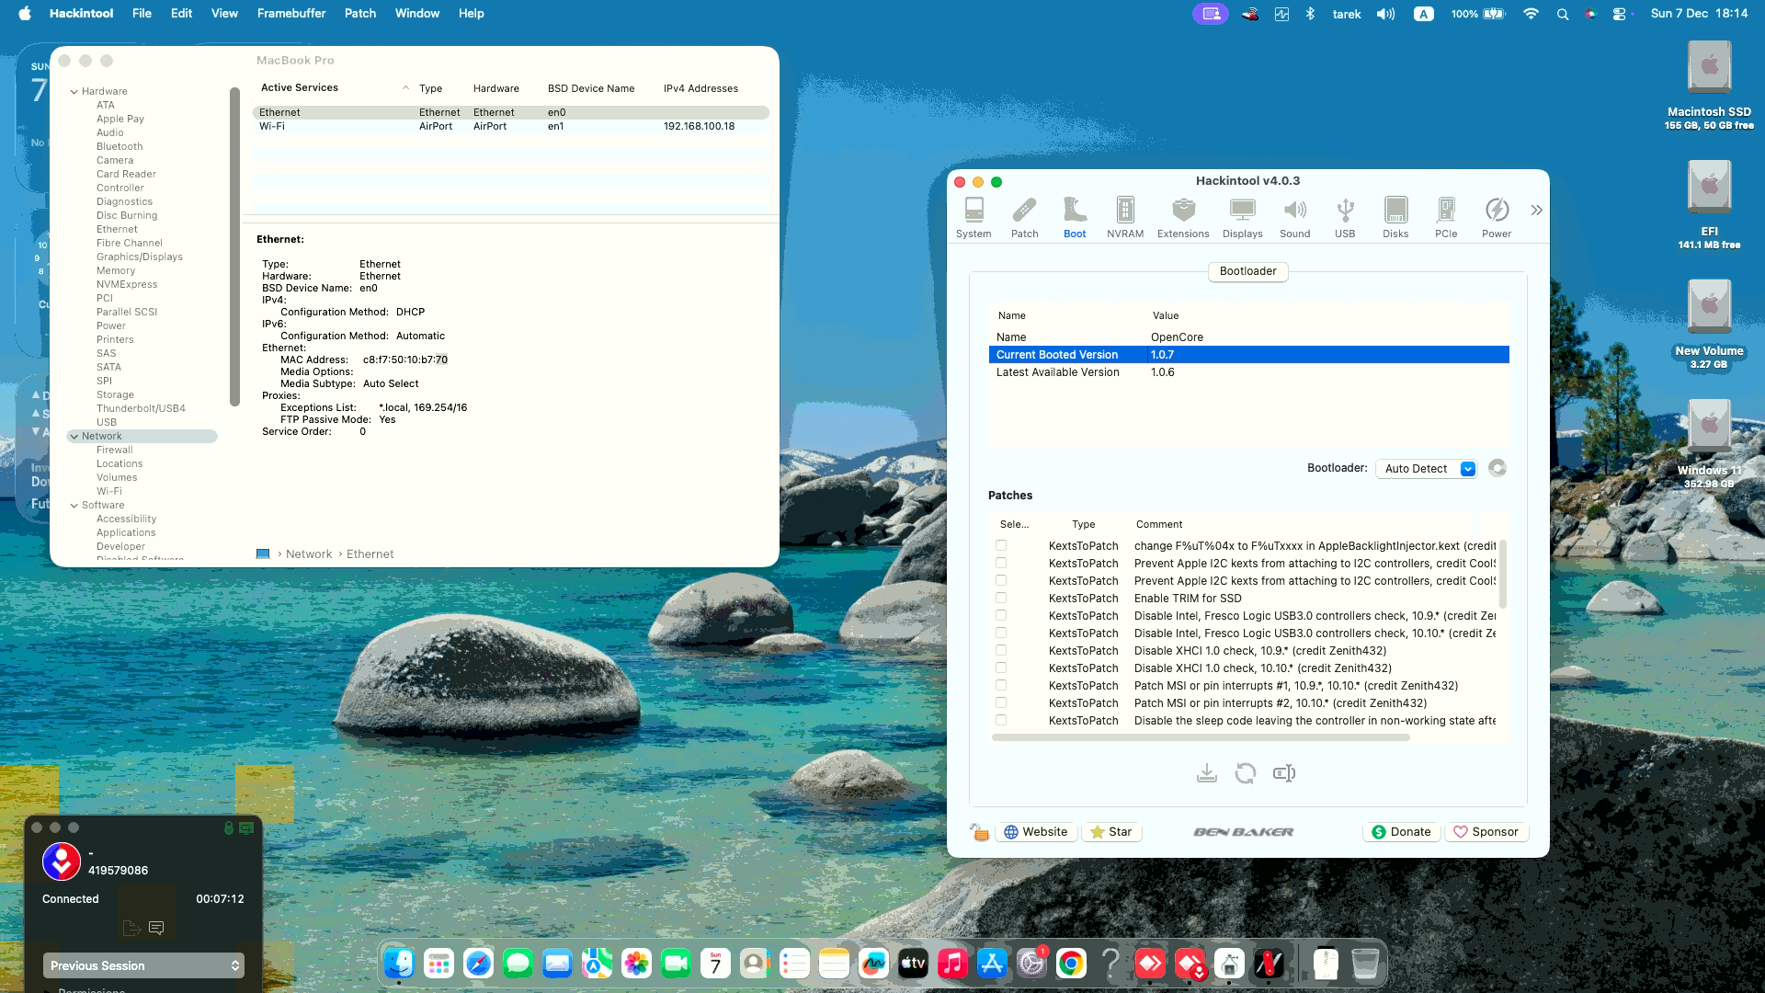This screenshot has width=1765, height=993.
Task: Select the Displays icon in Hackintool
Action: [1243, 216]
